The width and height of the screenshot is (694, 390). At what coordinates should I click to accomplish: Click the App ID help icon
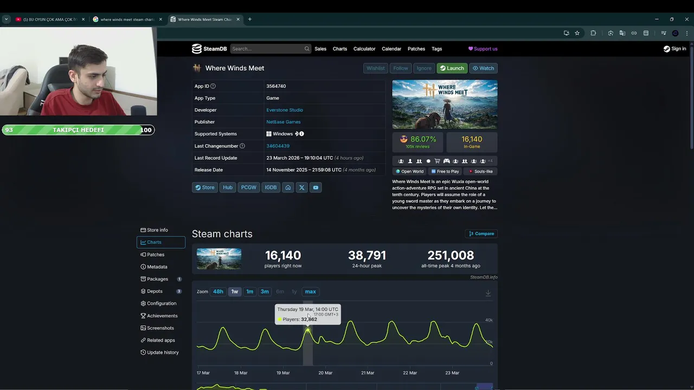click(213, 86)
